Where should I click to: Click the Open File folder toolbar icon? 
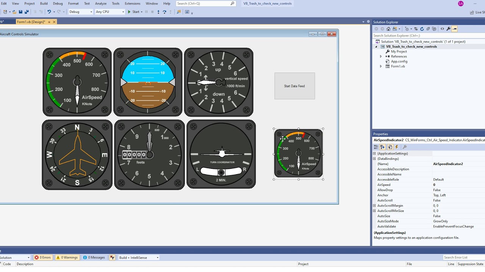[14, 12]
